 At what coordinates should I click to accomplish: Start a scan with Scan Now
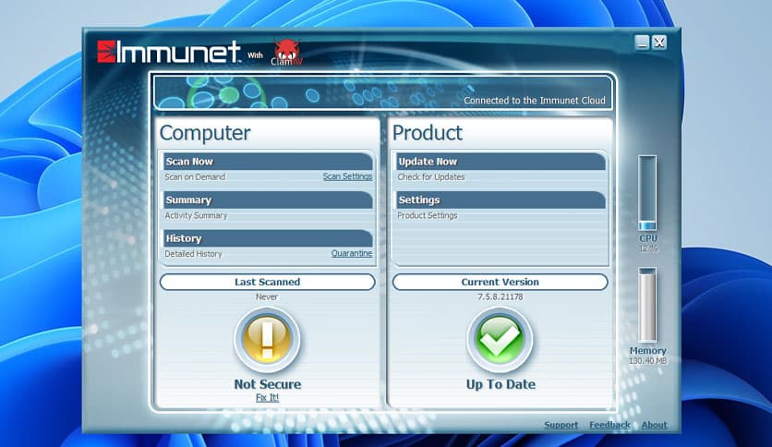268,162
